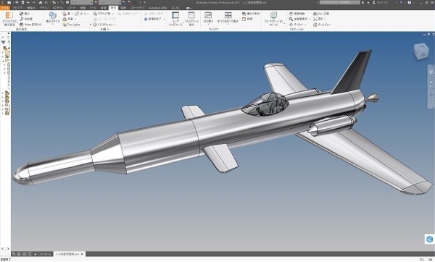
Task: Click the search help input field
Action: coord(340,2)
